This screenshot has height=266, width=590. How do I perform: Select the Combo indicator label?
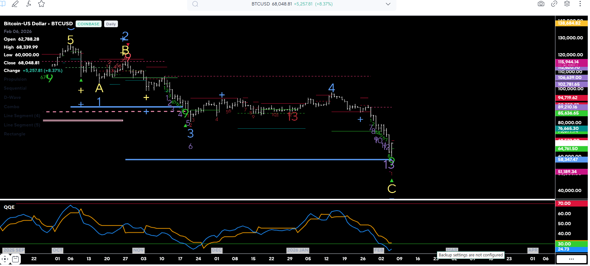click(x=12, y=107)
